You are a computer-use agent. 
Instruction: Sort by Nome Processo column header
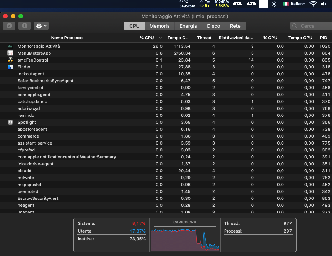tap(67, 38)
